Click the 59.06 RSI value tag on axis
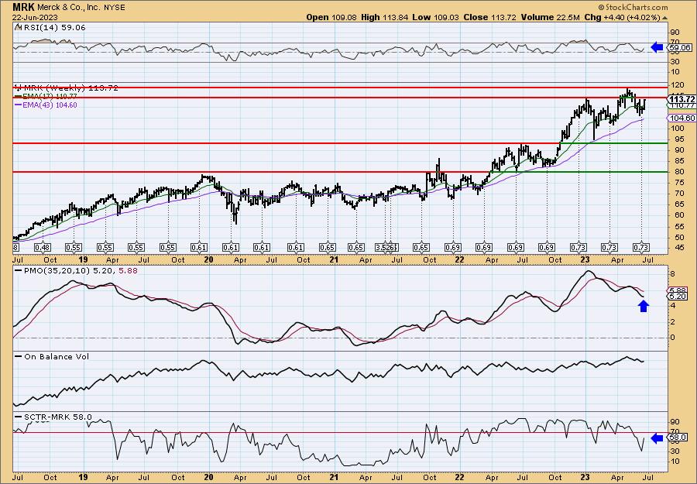The height and width of the screenshot is (484, 697). tap(680, 47)
